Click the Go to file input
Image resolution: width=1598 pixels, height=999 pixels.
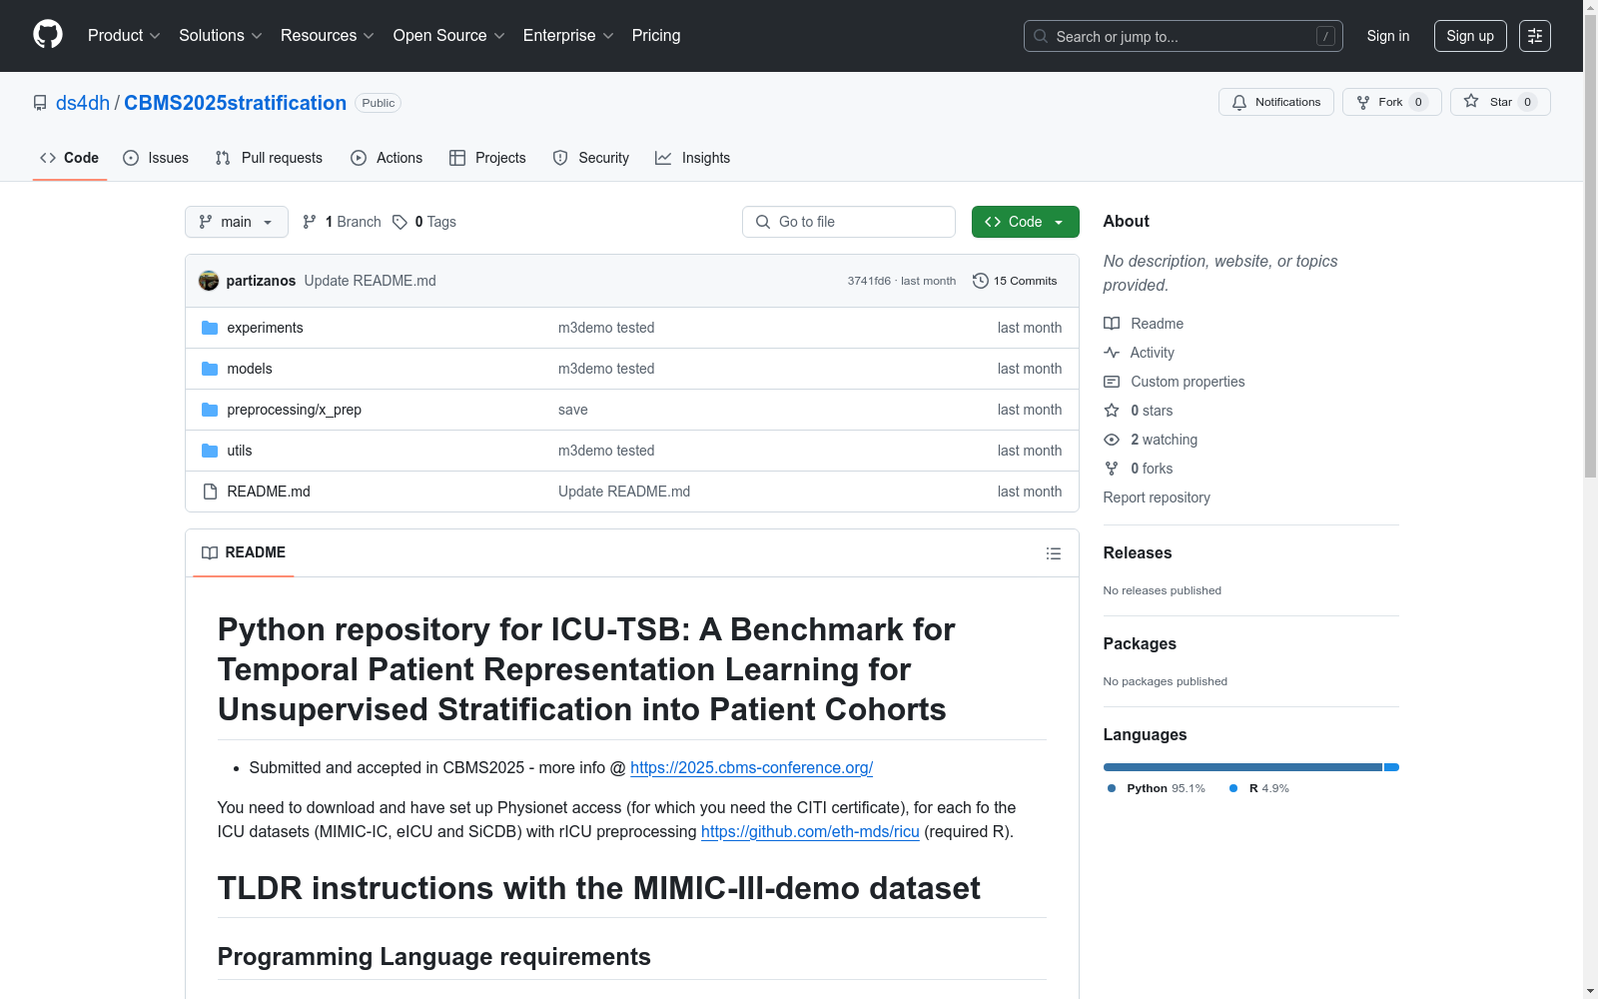[x=849, y=222]
